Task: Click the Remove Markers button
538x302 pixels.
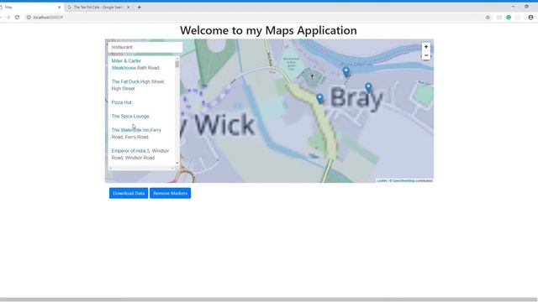Action: [x=170, y=193]
